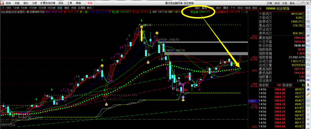This screenshot has width=311, height=129.
Task: Toggle left panel icon beside 分时
Action: coord(3,8)
